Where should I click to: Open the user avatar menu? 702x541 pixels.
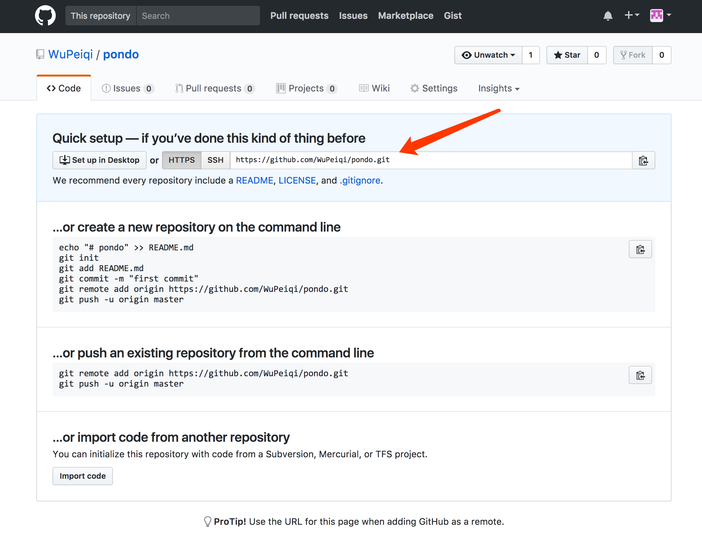[660, 15]
